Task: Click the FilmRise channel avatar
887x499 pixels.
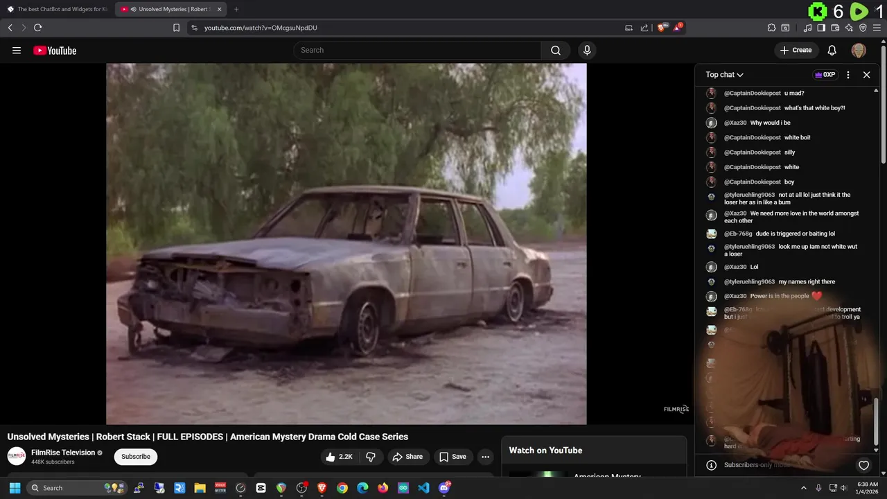Action: 17,456
